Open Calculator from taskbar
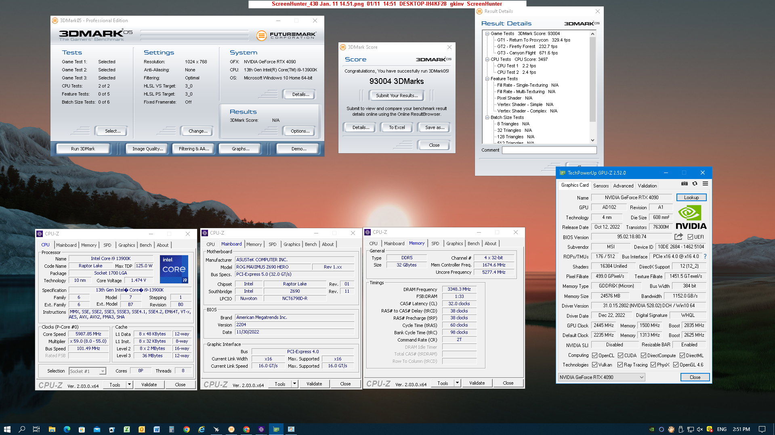 coord(172,429)
